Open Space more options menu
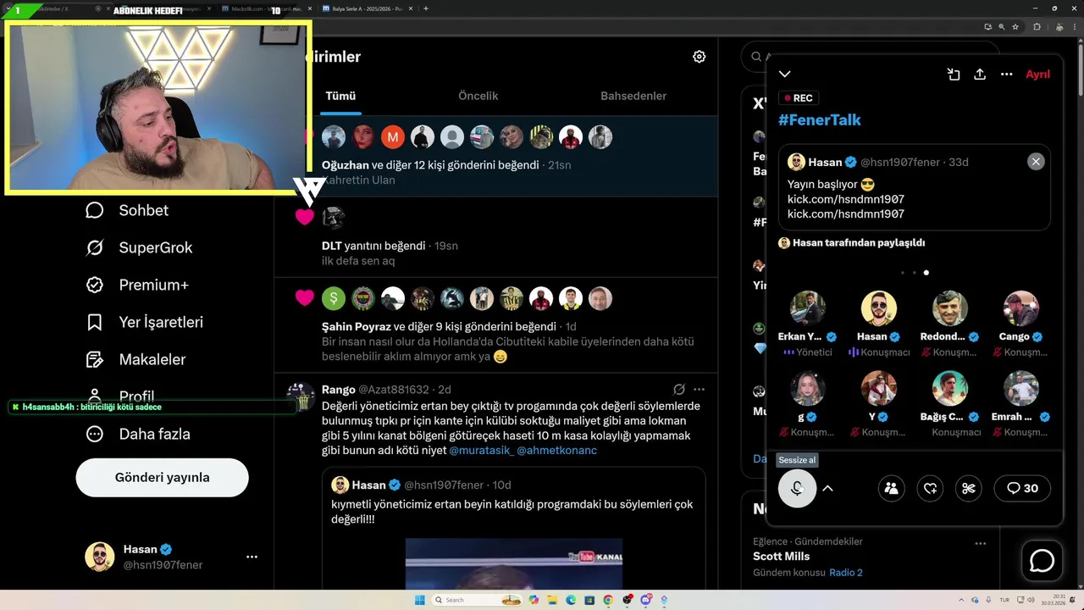 1006,75
